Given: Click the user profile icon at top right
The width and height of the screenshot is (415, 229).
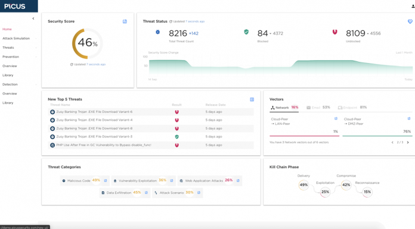Looking at the screenshot, I should tap(413, 7).
